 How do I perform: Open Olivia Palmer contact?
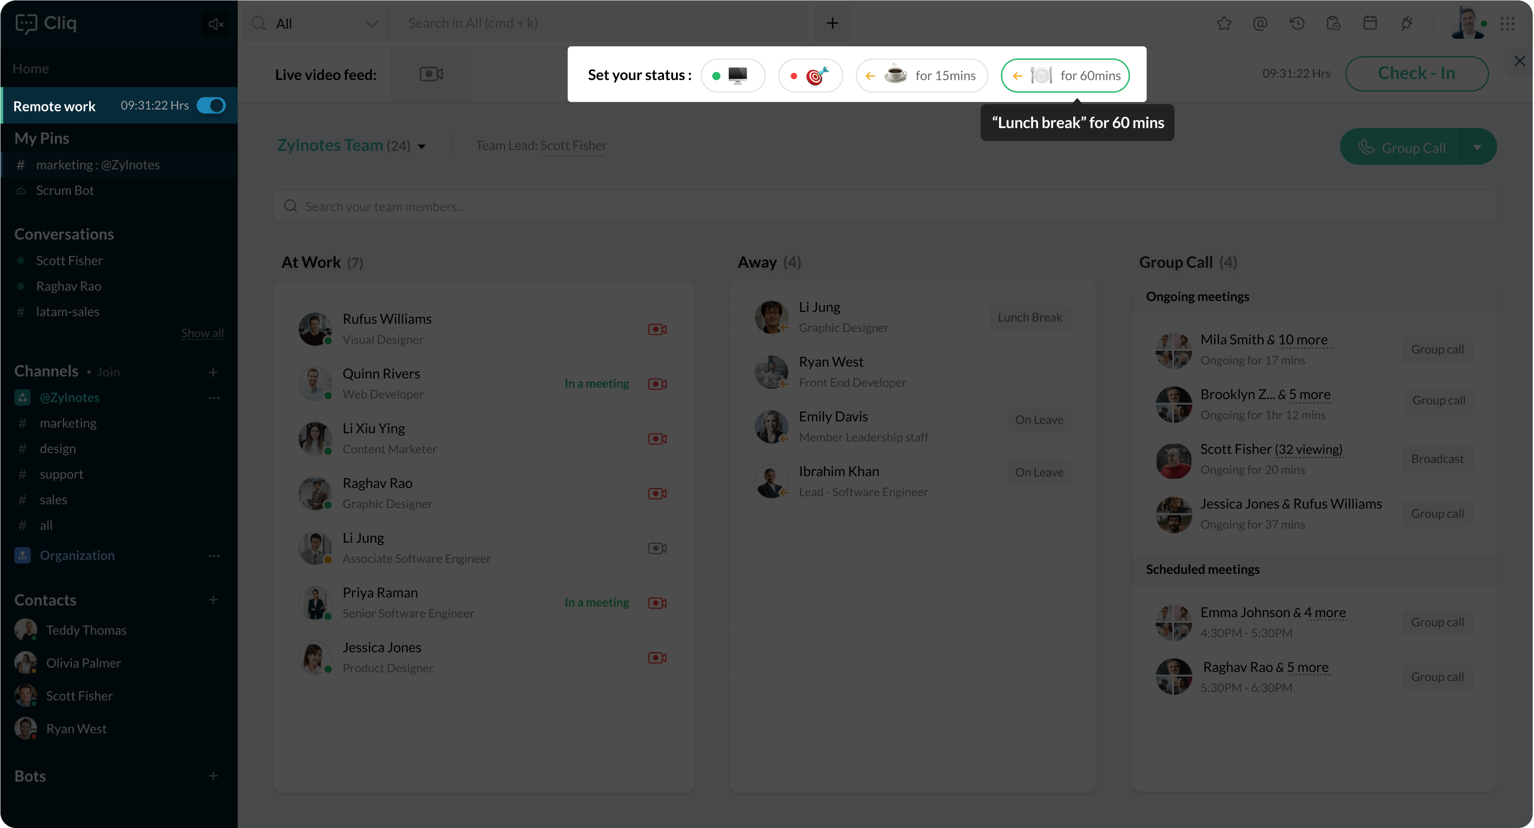tap(83, 663)
